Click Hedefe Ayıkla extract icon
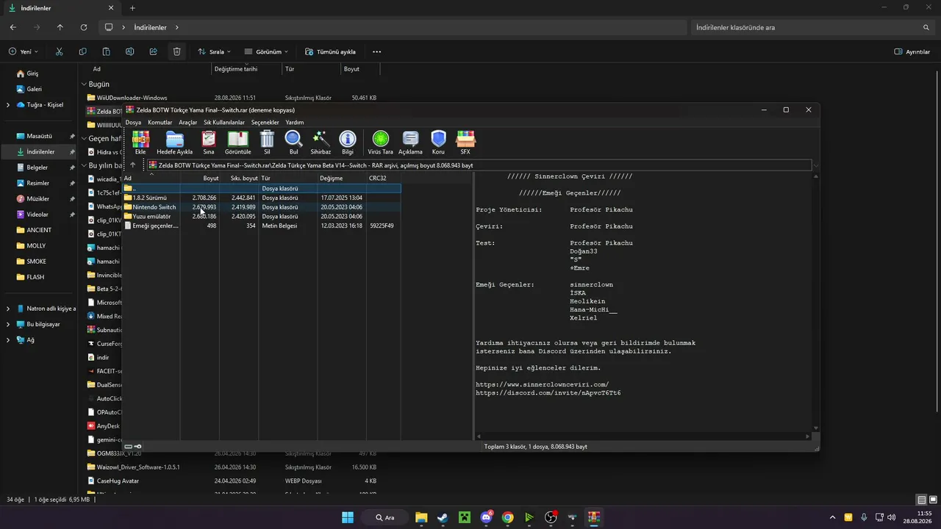 click(174, 143)
